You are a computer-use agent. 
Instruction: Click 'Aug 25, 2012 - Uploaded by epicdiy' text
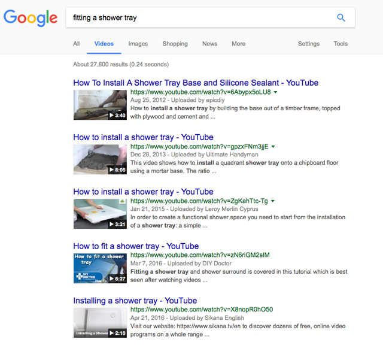click(177, 100)
